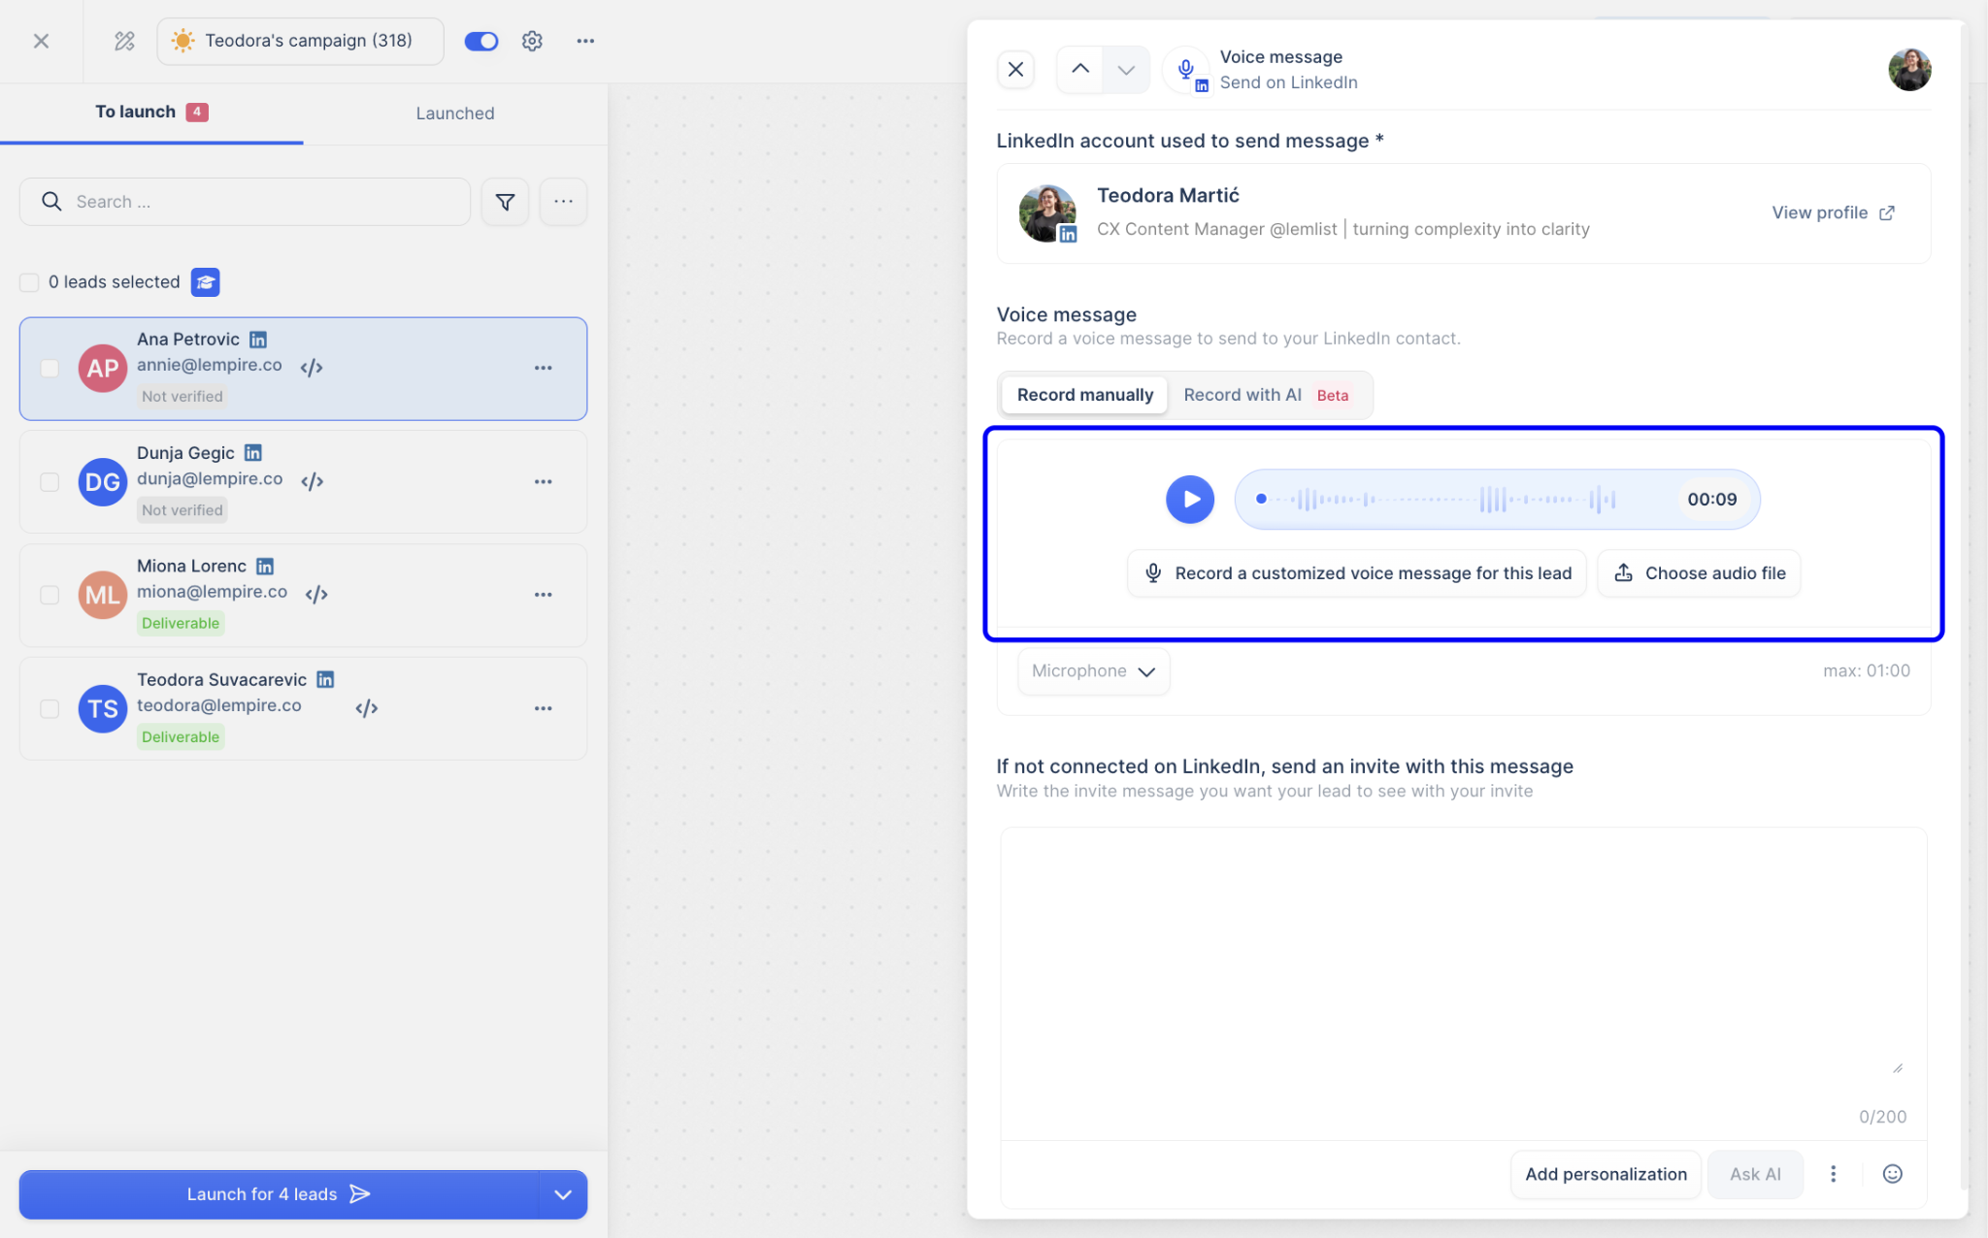Click the Choose audio file button
Screen dimensions: 1988x1238
pyautogui.click(x=1700, y=573)
